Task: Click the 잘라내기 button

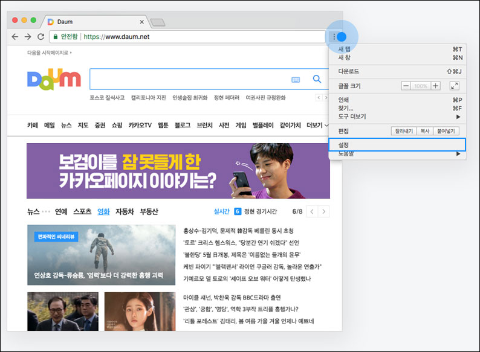Action: (x=404, y=131)
